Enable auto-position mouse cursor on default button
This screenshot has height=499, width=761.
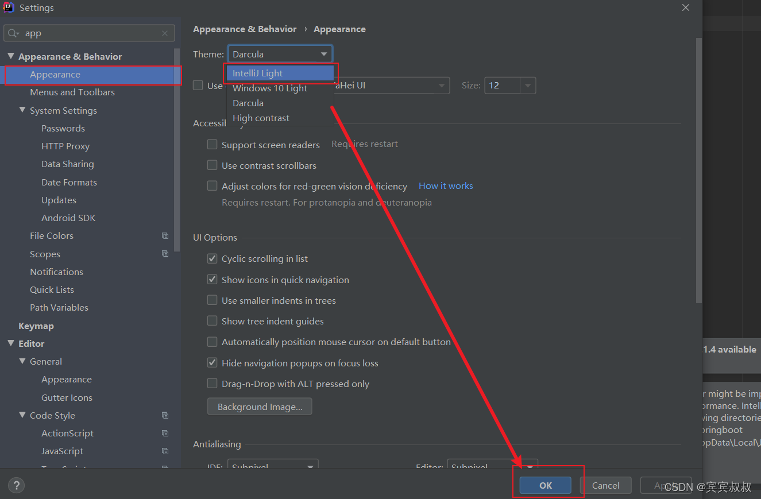tap(213, 342)
